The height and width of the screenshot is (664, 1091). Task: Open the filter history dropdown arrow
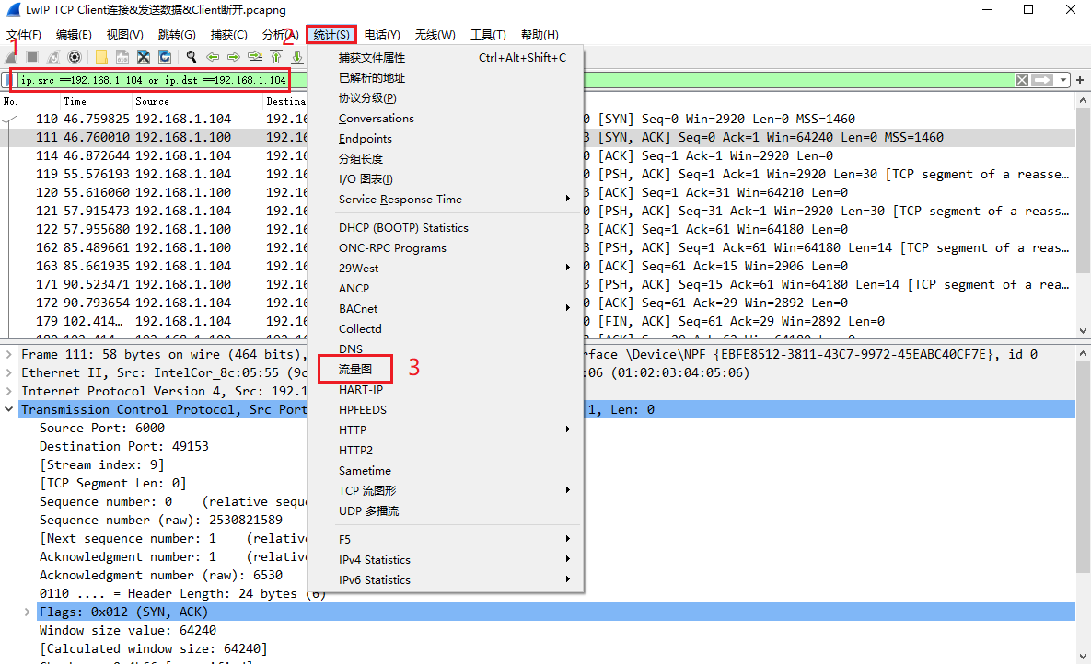coord(1063,80)
